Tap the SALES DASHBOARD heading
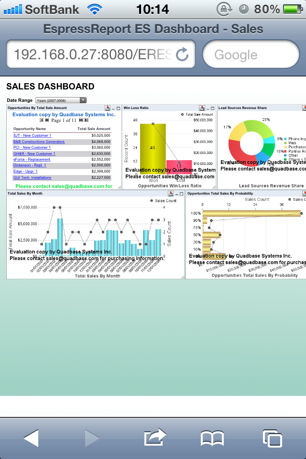The height and width of the screenshot is (459, 306). coord(50,87)
